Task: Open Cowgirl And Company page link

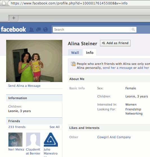Action: [114, 137]
